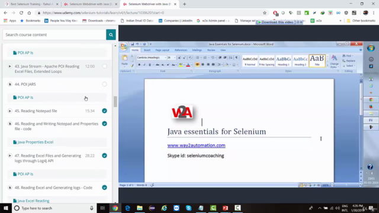Click the Chrome address bar URL
This screenshot has height=213, width=379.
(x=104, y=13)
